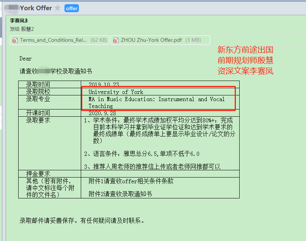Screen dimensions: 306x241
Task: Click the 录取时间 row label
Action: pos(38,84)
